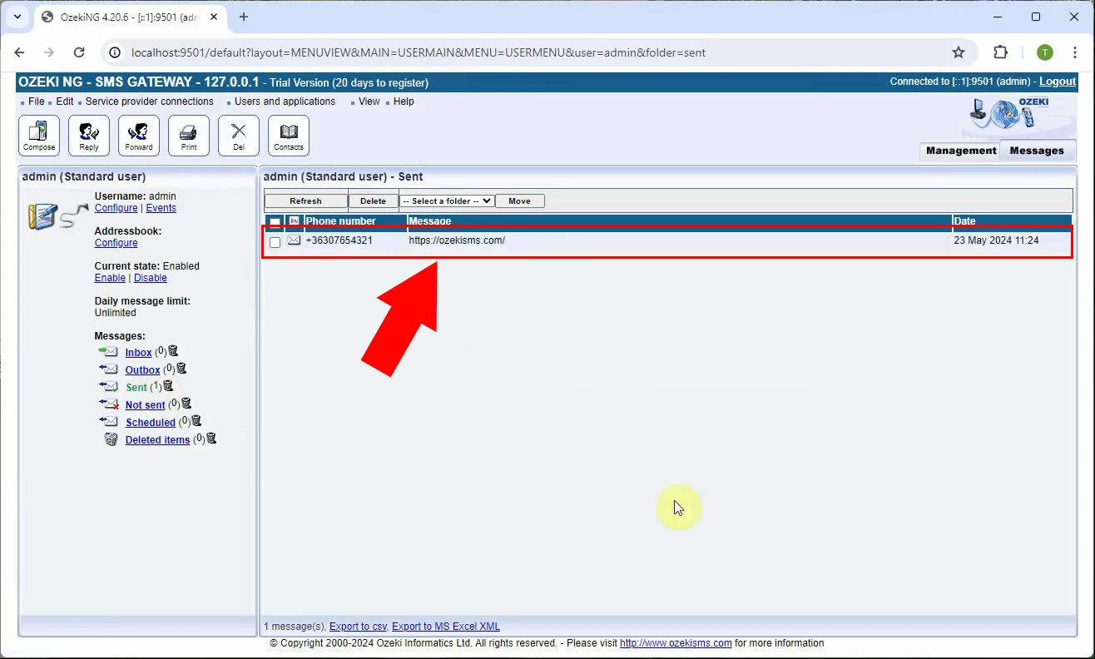Select the 23 May 2024 11:24 date cell
Screen dimensions: 1095x659
coord(996,240)
